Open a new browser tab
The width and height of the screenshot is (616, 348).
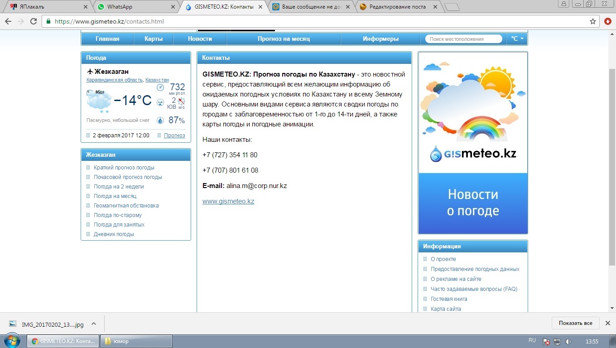tap(452, 7)
